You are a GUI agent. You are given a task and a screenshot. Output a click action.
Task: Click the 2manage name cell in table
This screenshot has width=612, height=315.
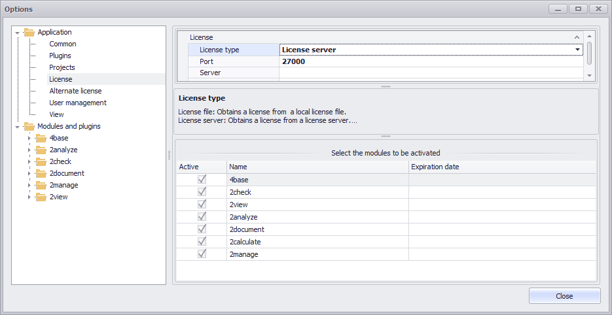317,255
